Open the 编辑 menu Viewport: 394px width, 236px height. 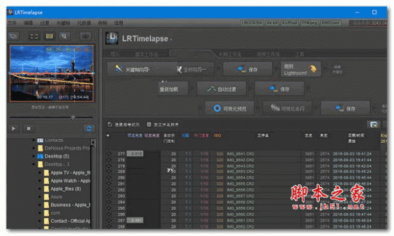(28, 23)
